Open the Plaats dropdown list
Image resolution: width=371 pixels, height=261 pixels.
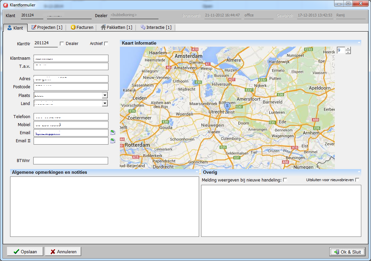coord(105,95)
